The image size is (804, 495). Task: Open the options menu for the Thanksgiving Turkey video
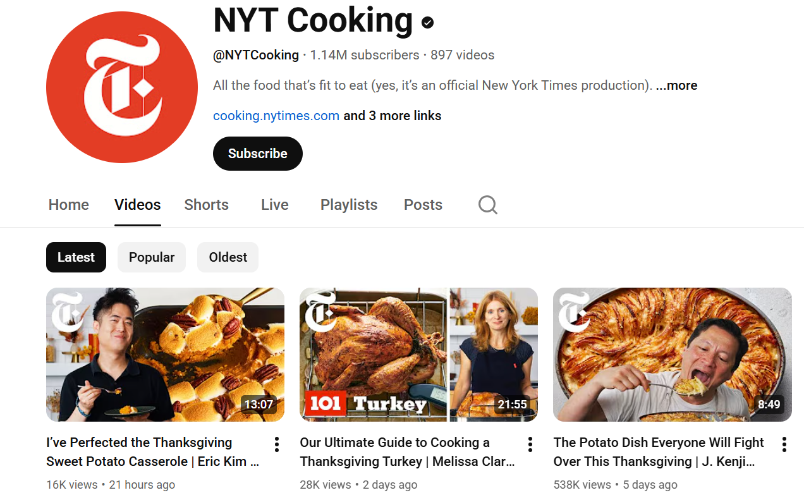pos(530,444)
